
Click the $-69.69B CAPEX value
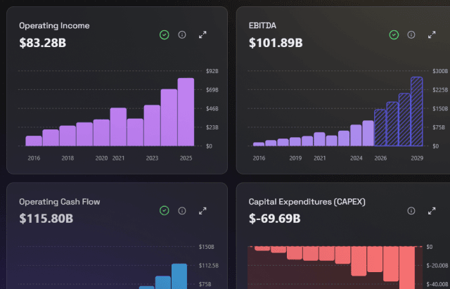(274, 219)
